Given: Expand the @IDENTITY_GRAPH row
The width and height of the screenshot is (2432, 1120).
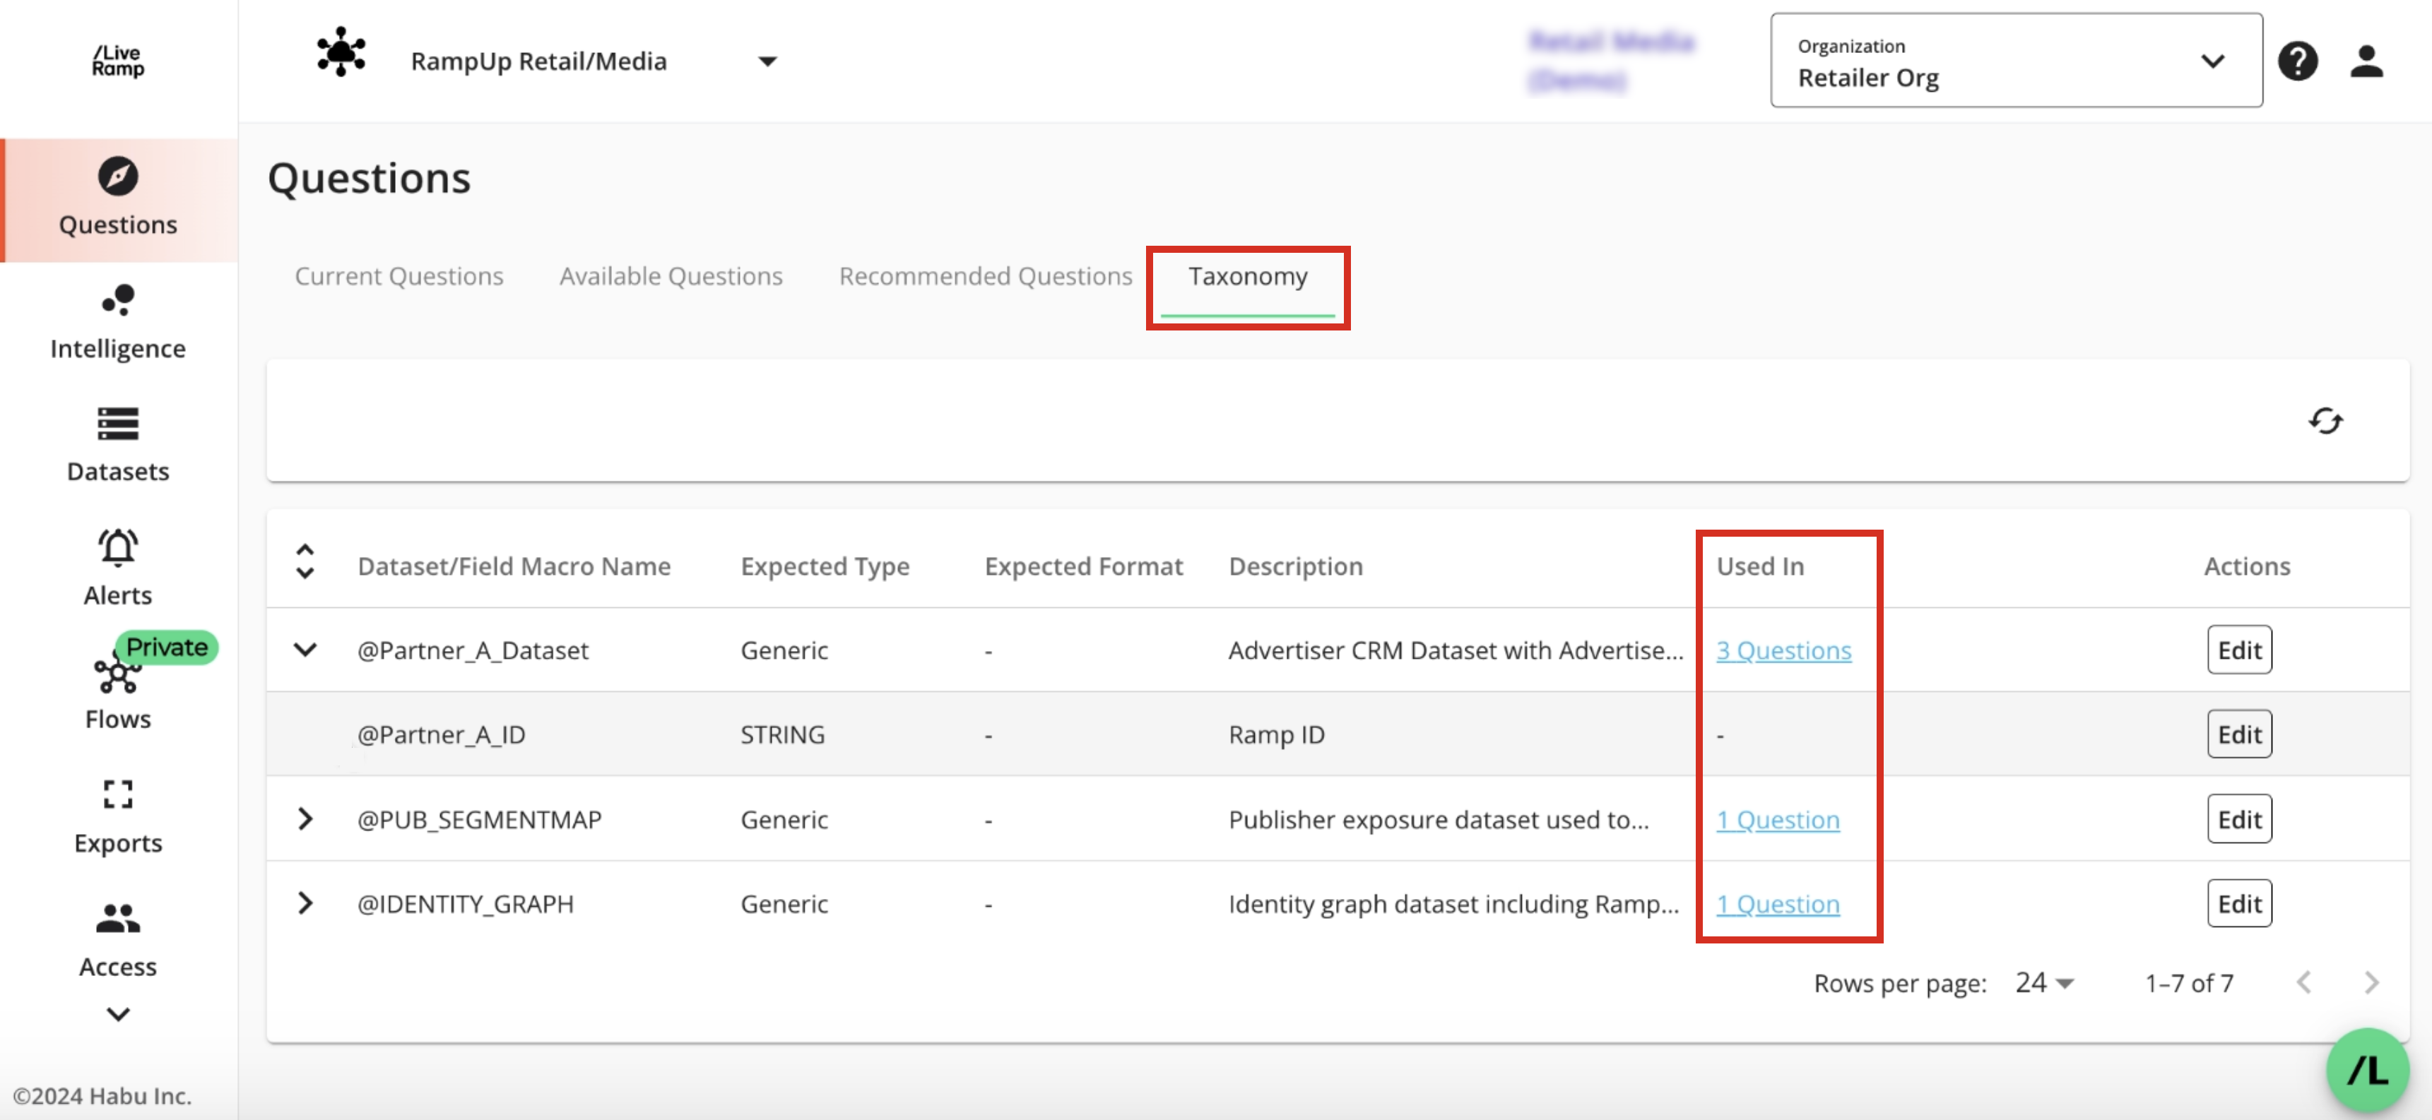Looking at the screenshot, I should pos(305,903).
